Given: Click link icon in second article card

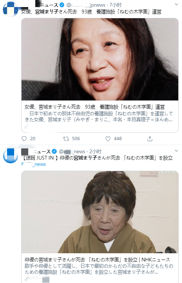Looking at the screenshot, I should click(x=27, y=279).
